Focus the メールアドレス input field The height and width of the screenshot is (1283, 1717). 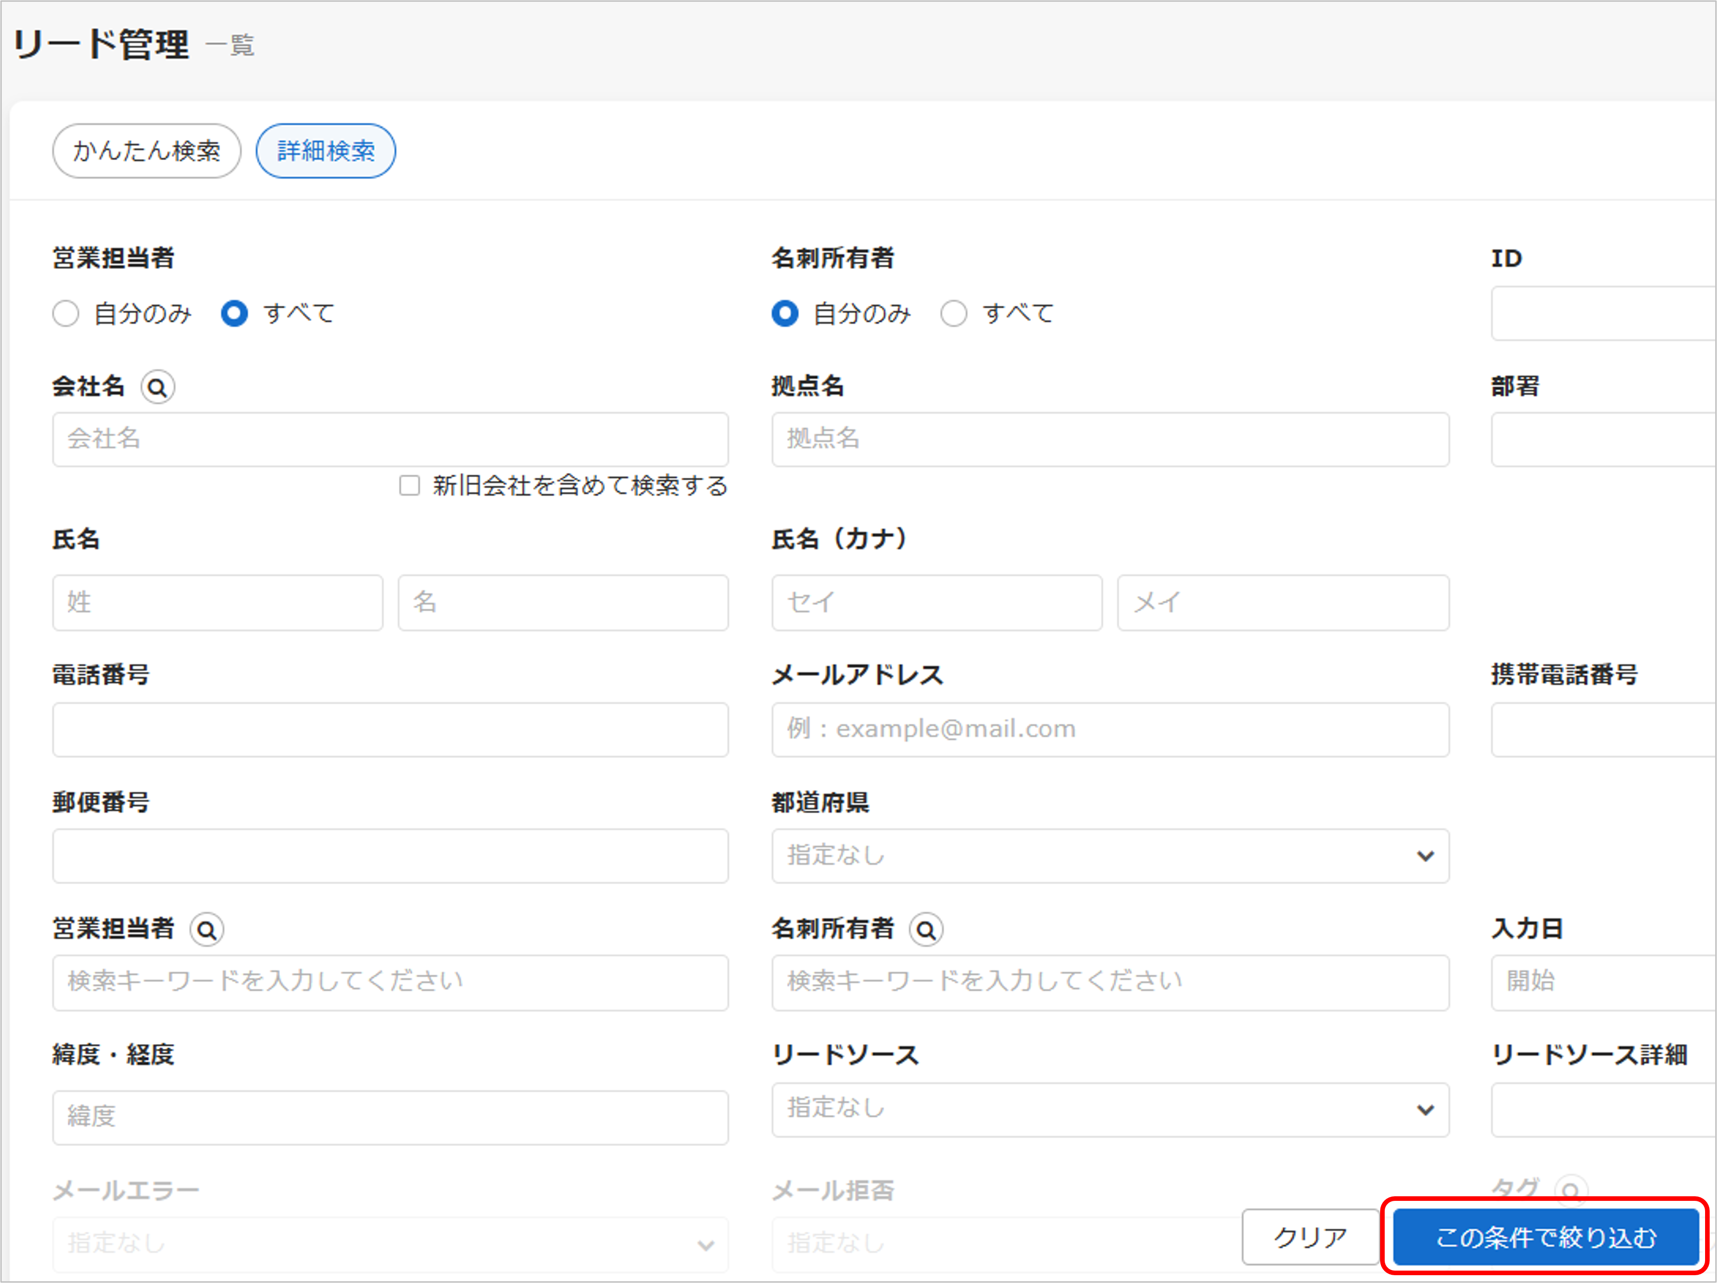pyautogui.click(x=1110, y=729)
